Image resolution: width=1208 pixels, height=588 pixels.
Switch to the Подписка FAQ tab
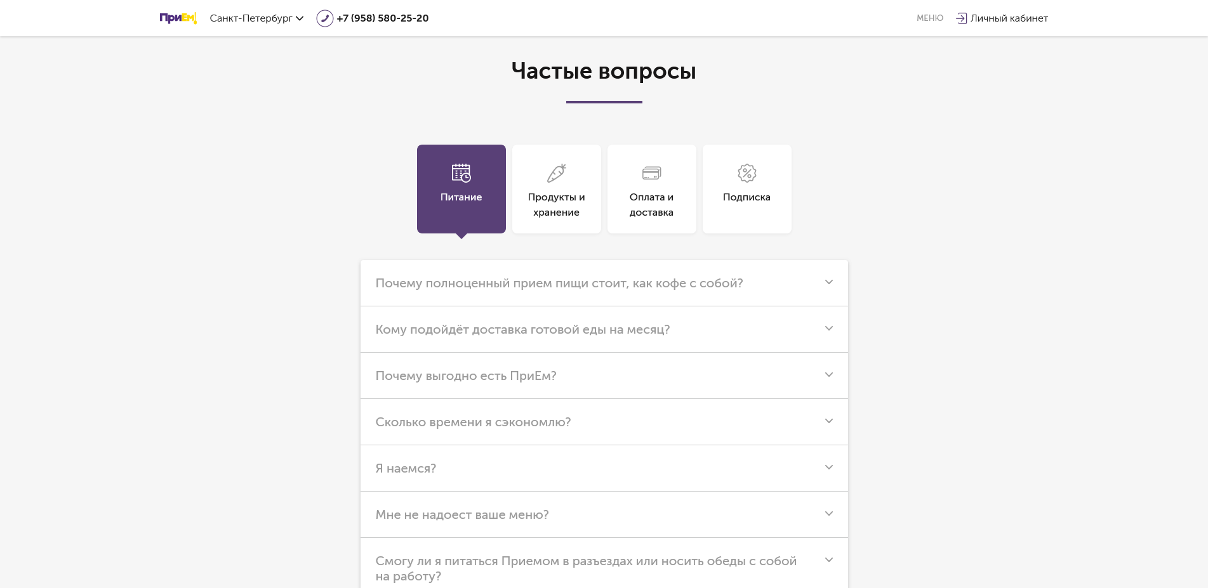point(747,189)
